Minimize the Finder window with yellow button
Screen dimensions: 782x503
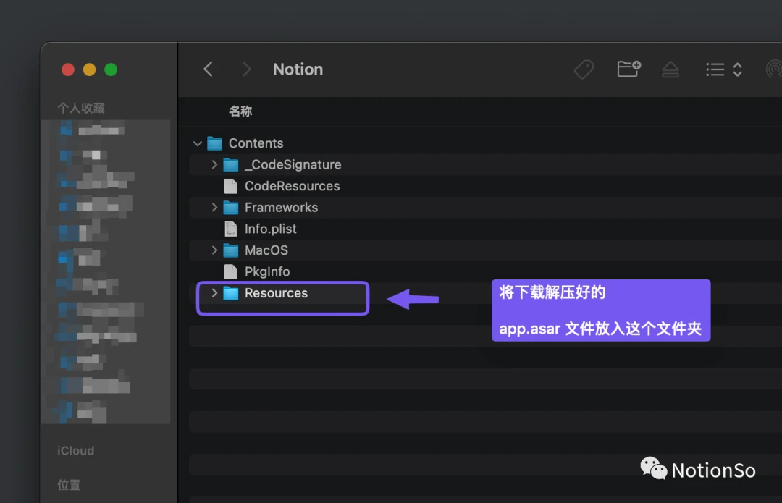pyautogui.click(x=89, y=69)
